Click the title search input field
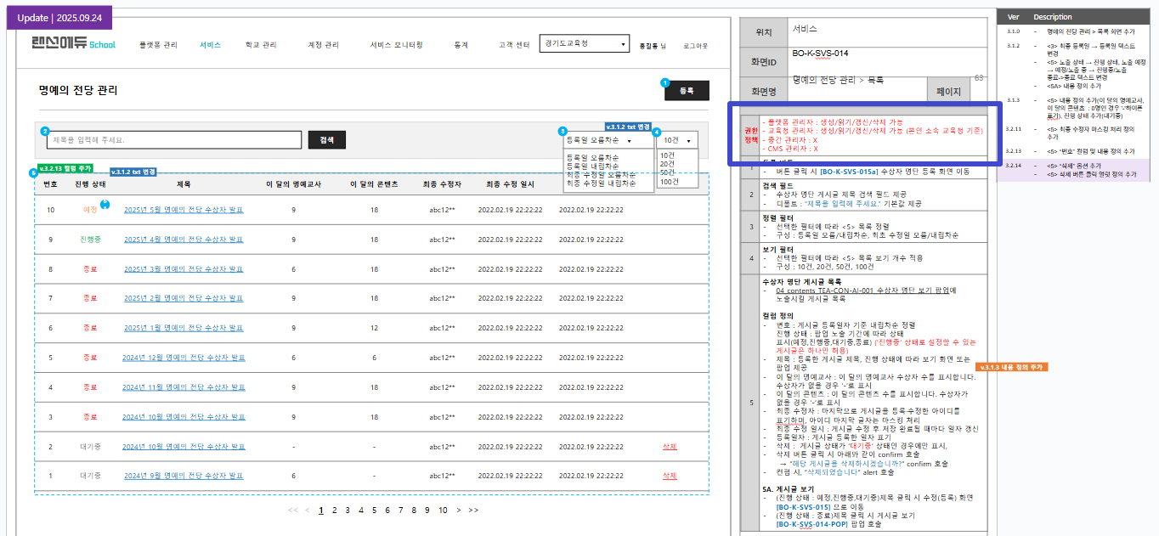Screen dimensions: 1159x536 pyautogui.click(x=174, y=140)
